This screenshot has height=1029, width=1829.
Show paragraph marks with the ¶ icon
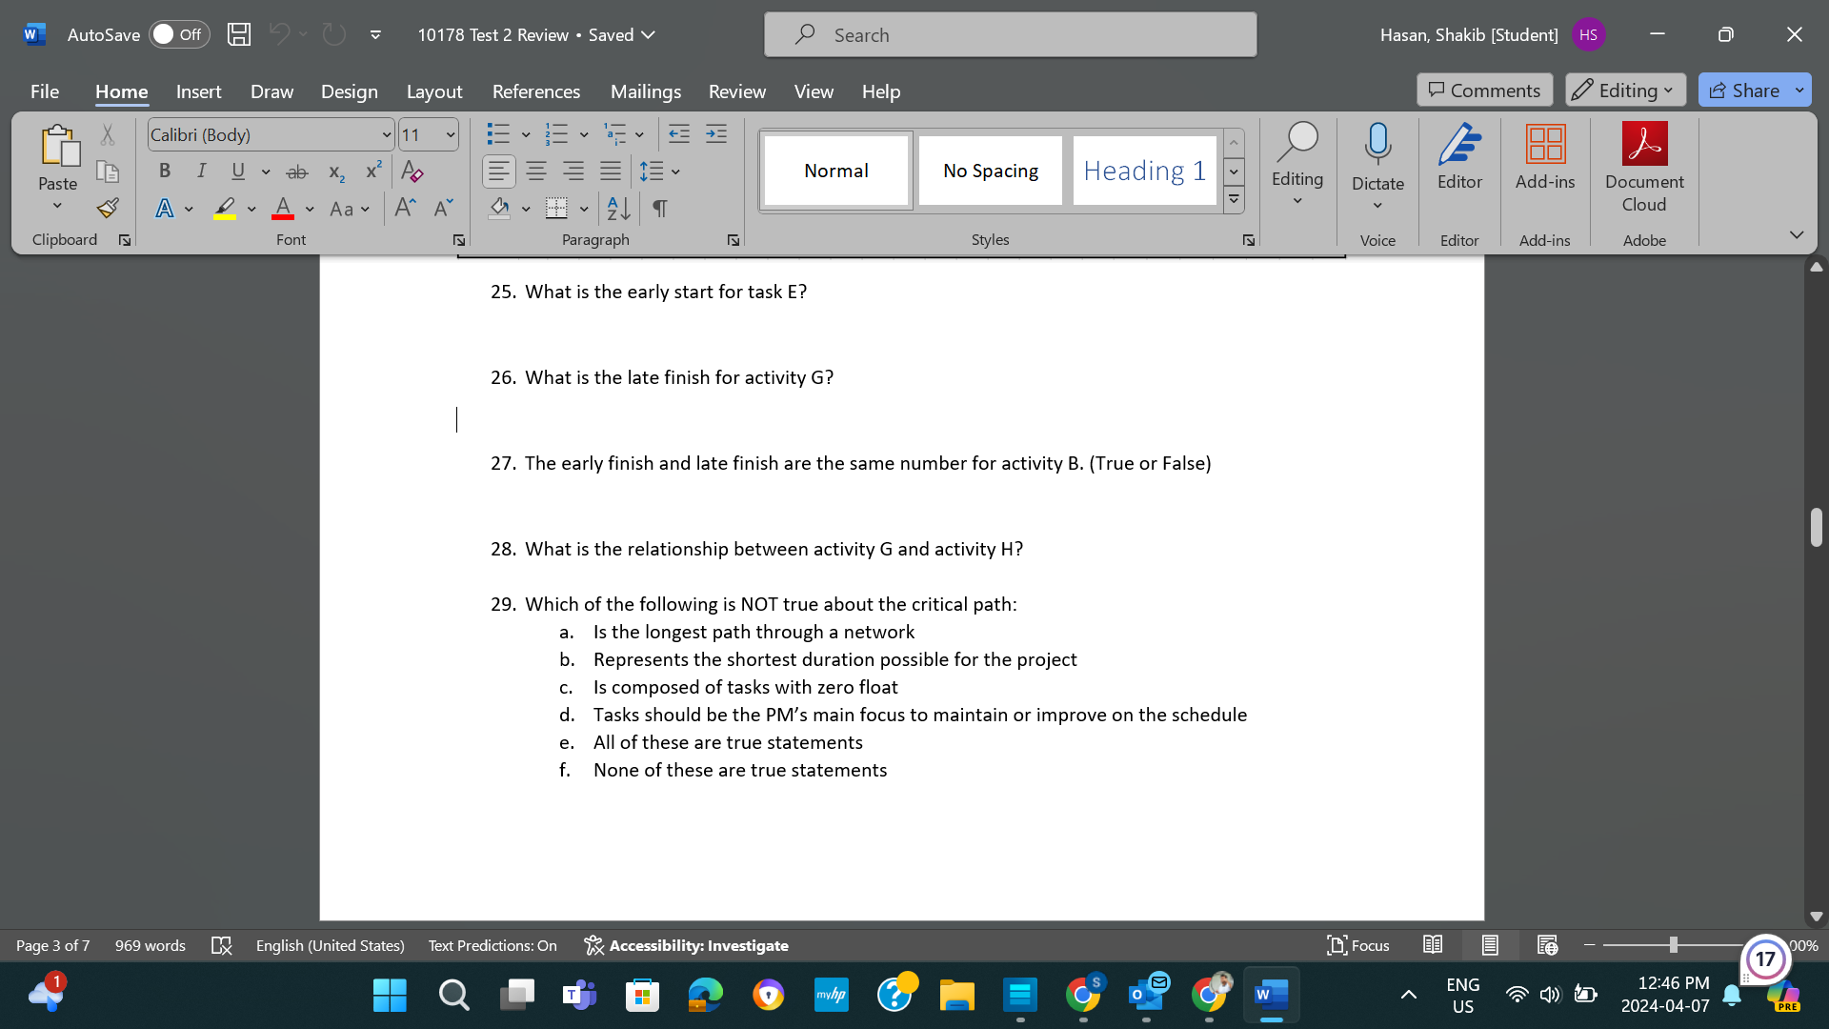click(x=660, y=209)
